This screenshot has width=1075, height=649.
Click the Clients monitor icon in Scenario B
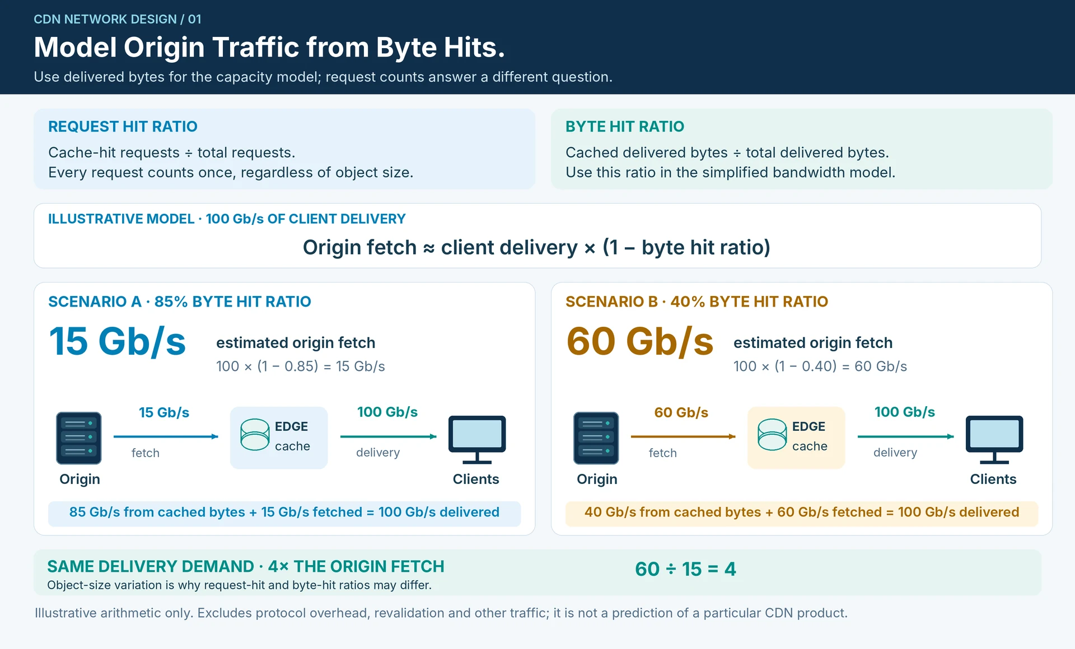pyautogui.click(x=994, y=440)
